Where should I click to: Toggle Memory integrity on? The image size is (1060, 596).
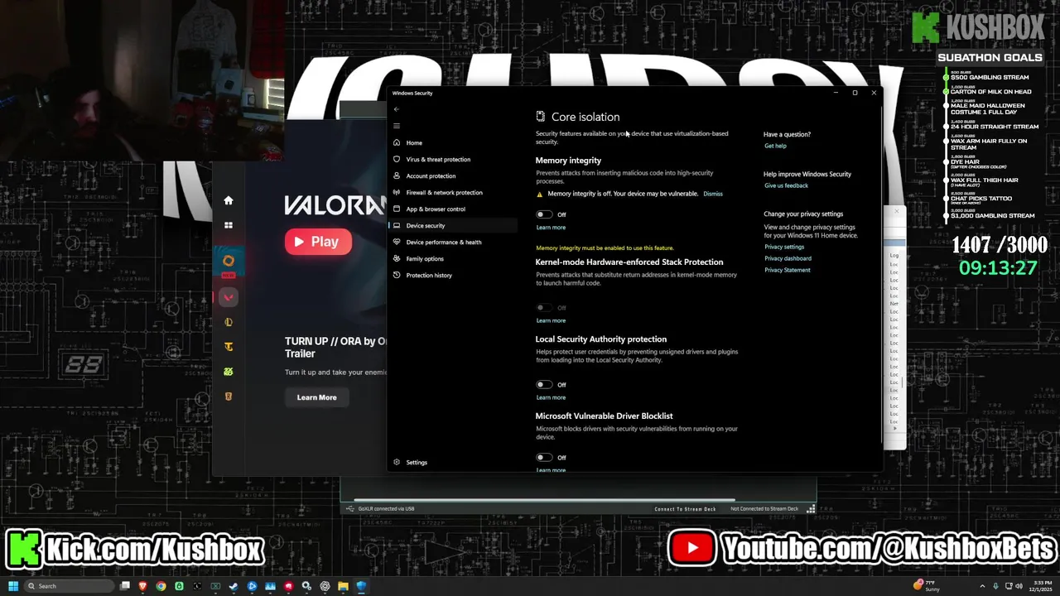(544, 214)
